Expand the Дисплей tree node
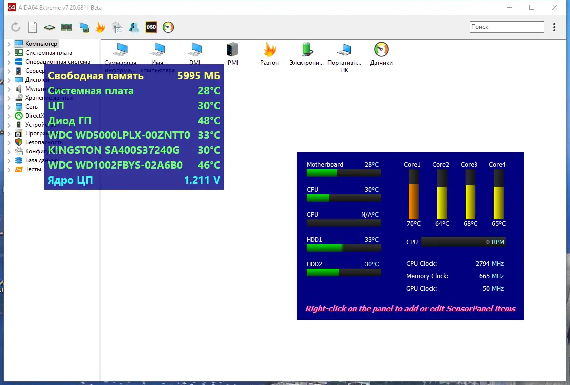Screen dimensions: 570x385 pos(9,80)
